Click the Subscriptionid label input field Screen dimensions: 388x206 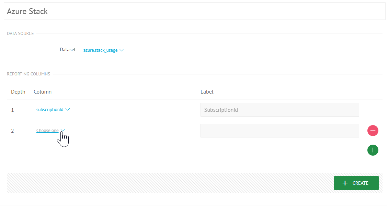coord(279,110)
